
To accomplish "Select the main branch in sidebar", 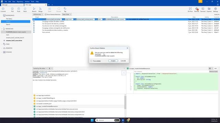I will click(8, 35).
